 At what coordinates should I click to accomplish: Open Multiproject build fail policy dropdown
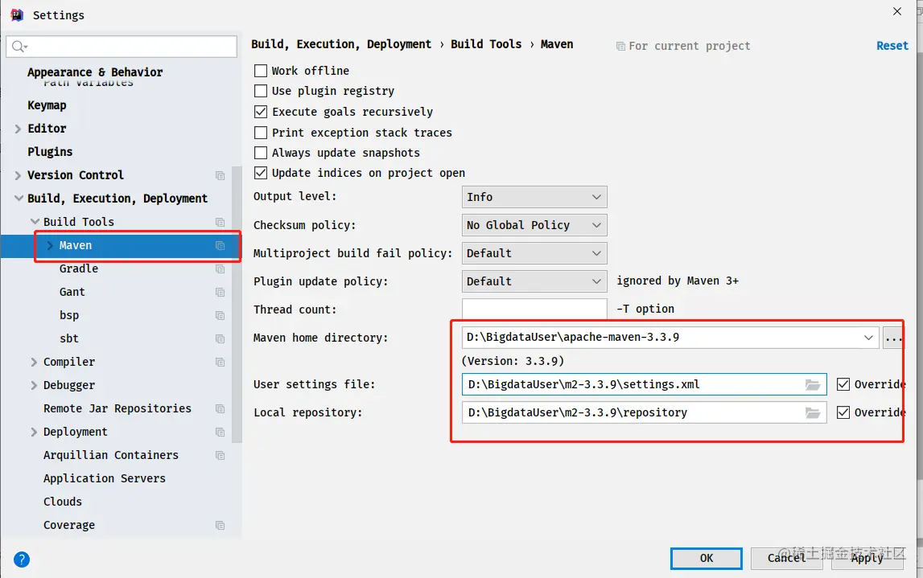[534, 253]
